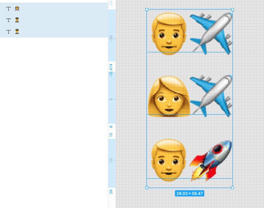264x208 pixels.
Task: Click the rocket emoji on canvas
Action: pos(211,161)
